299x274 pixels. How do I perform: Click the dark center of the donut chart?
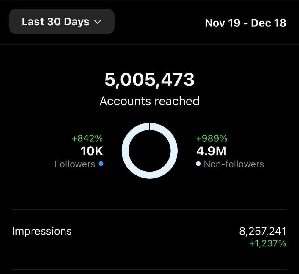pos(149,151)
